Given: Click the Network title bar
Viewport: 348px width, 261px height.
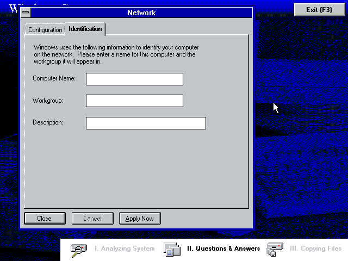Looking at the screenshot, I should tap(141, 13).
